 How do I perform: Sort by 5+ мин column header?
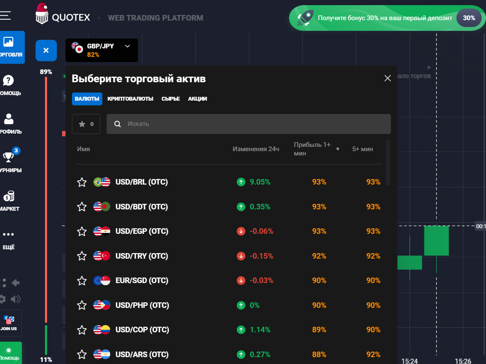coord(362,149)
